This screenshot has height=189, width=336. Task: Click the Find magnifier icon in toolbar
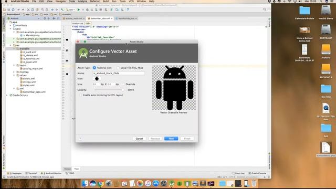(x=43, y=9)
